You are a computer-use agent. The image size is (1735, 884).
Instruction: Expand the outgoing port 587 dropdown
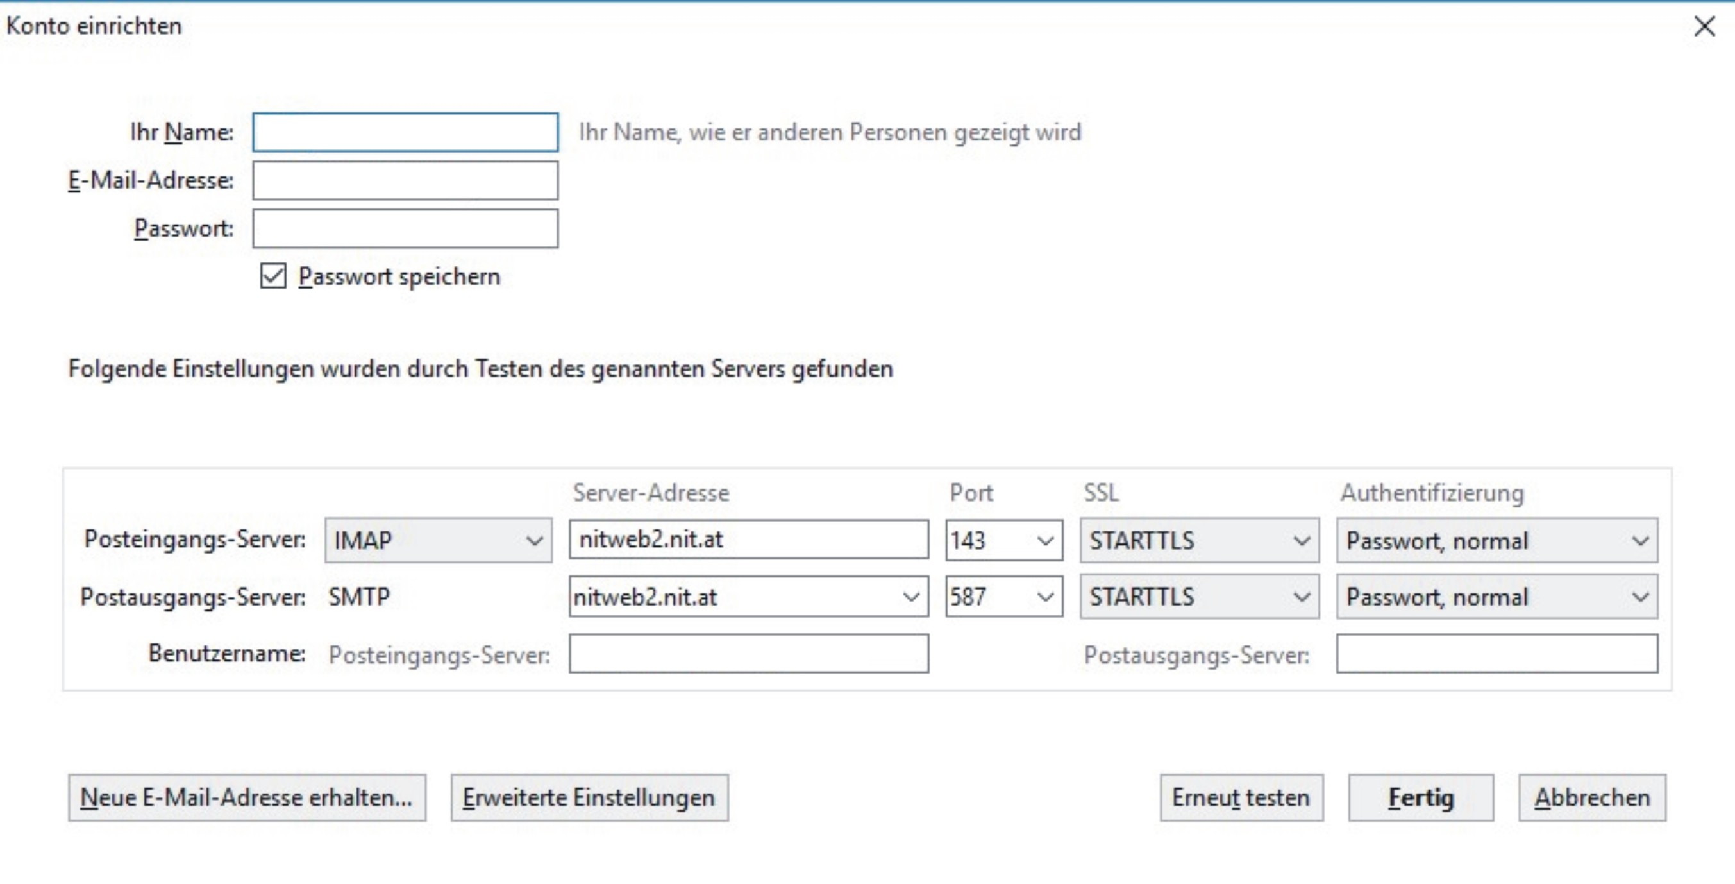coord(1044,597)
